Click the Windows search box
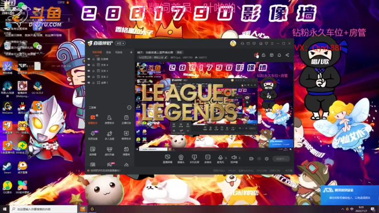 tap(44, 209)
